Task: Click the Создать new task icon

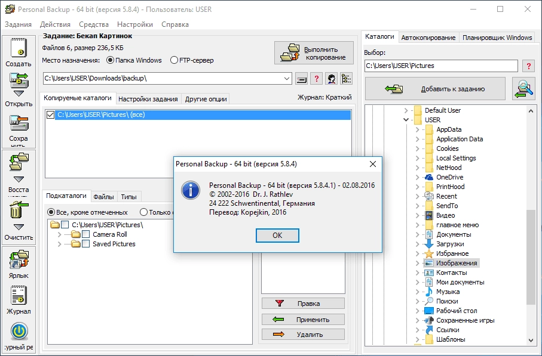Action: (19, 48)
